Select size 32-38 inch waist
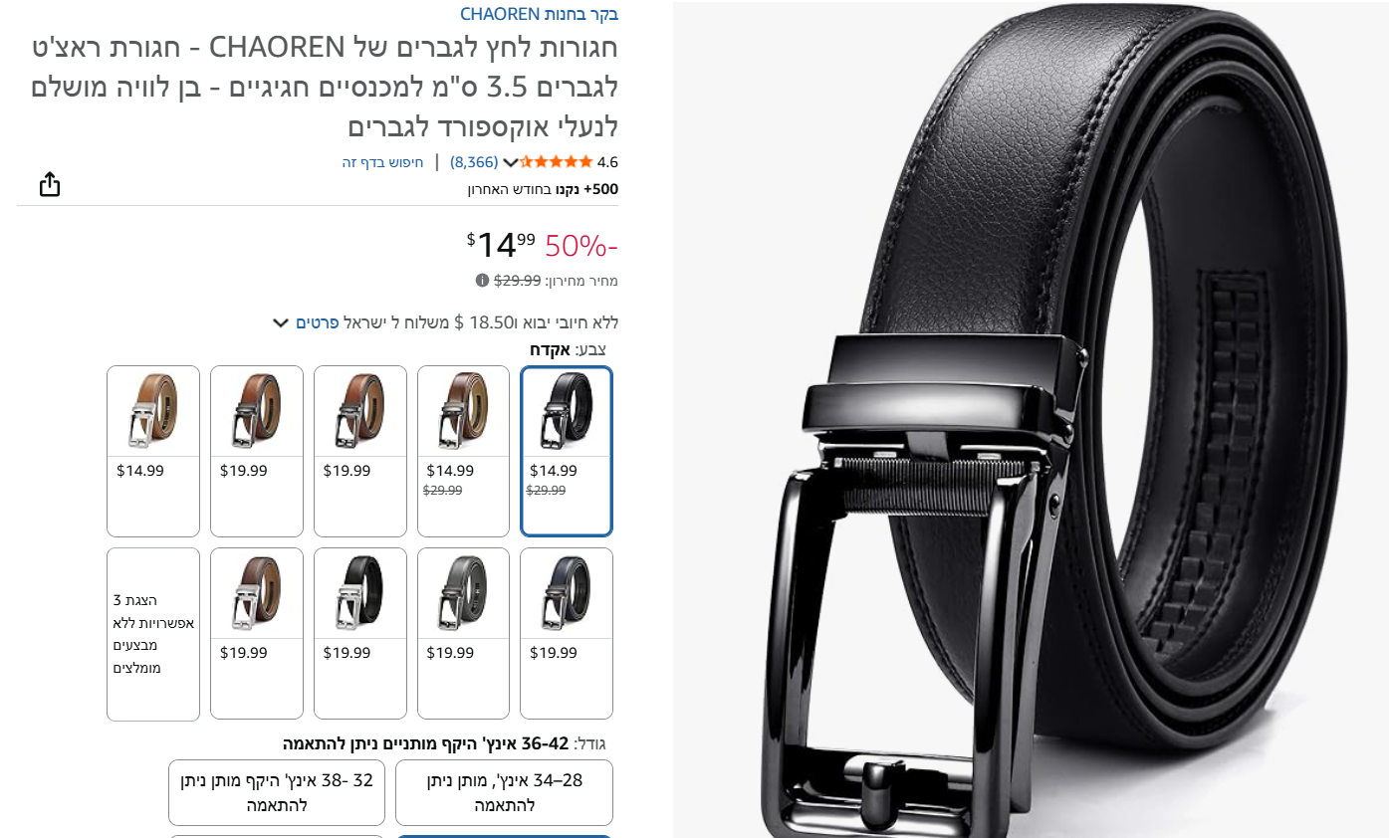The width and height of the screenshot is (1389, 838). pyautogui.click(x=277, y=792)
